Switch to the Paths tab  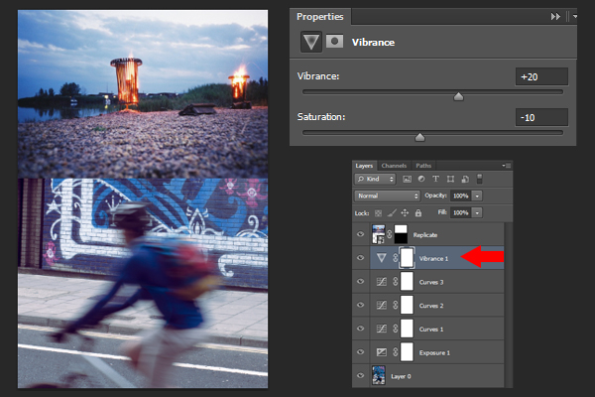click(423, 166)
